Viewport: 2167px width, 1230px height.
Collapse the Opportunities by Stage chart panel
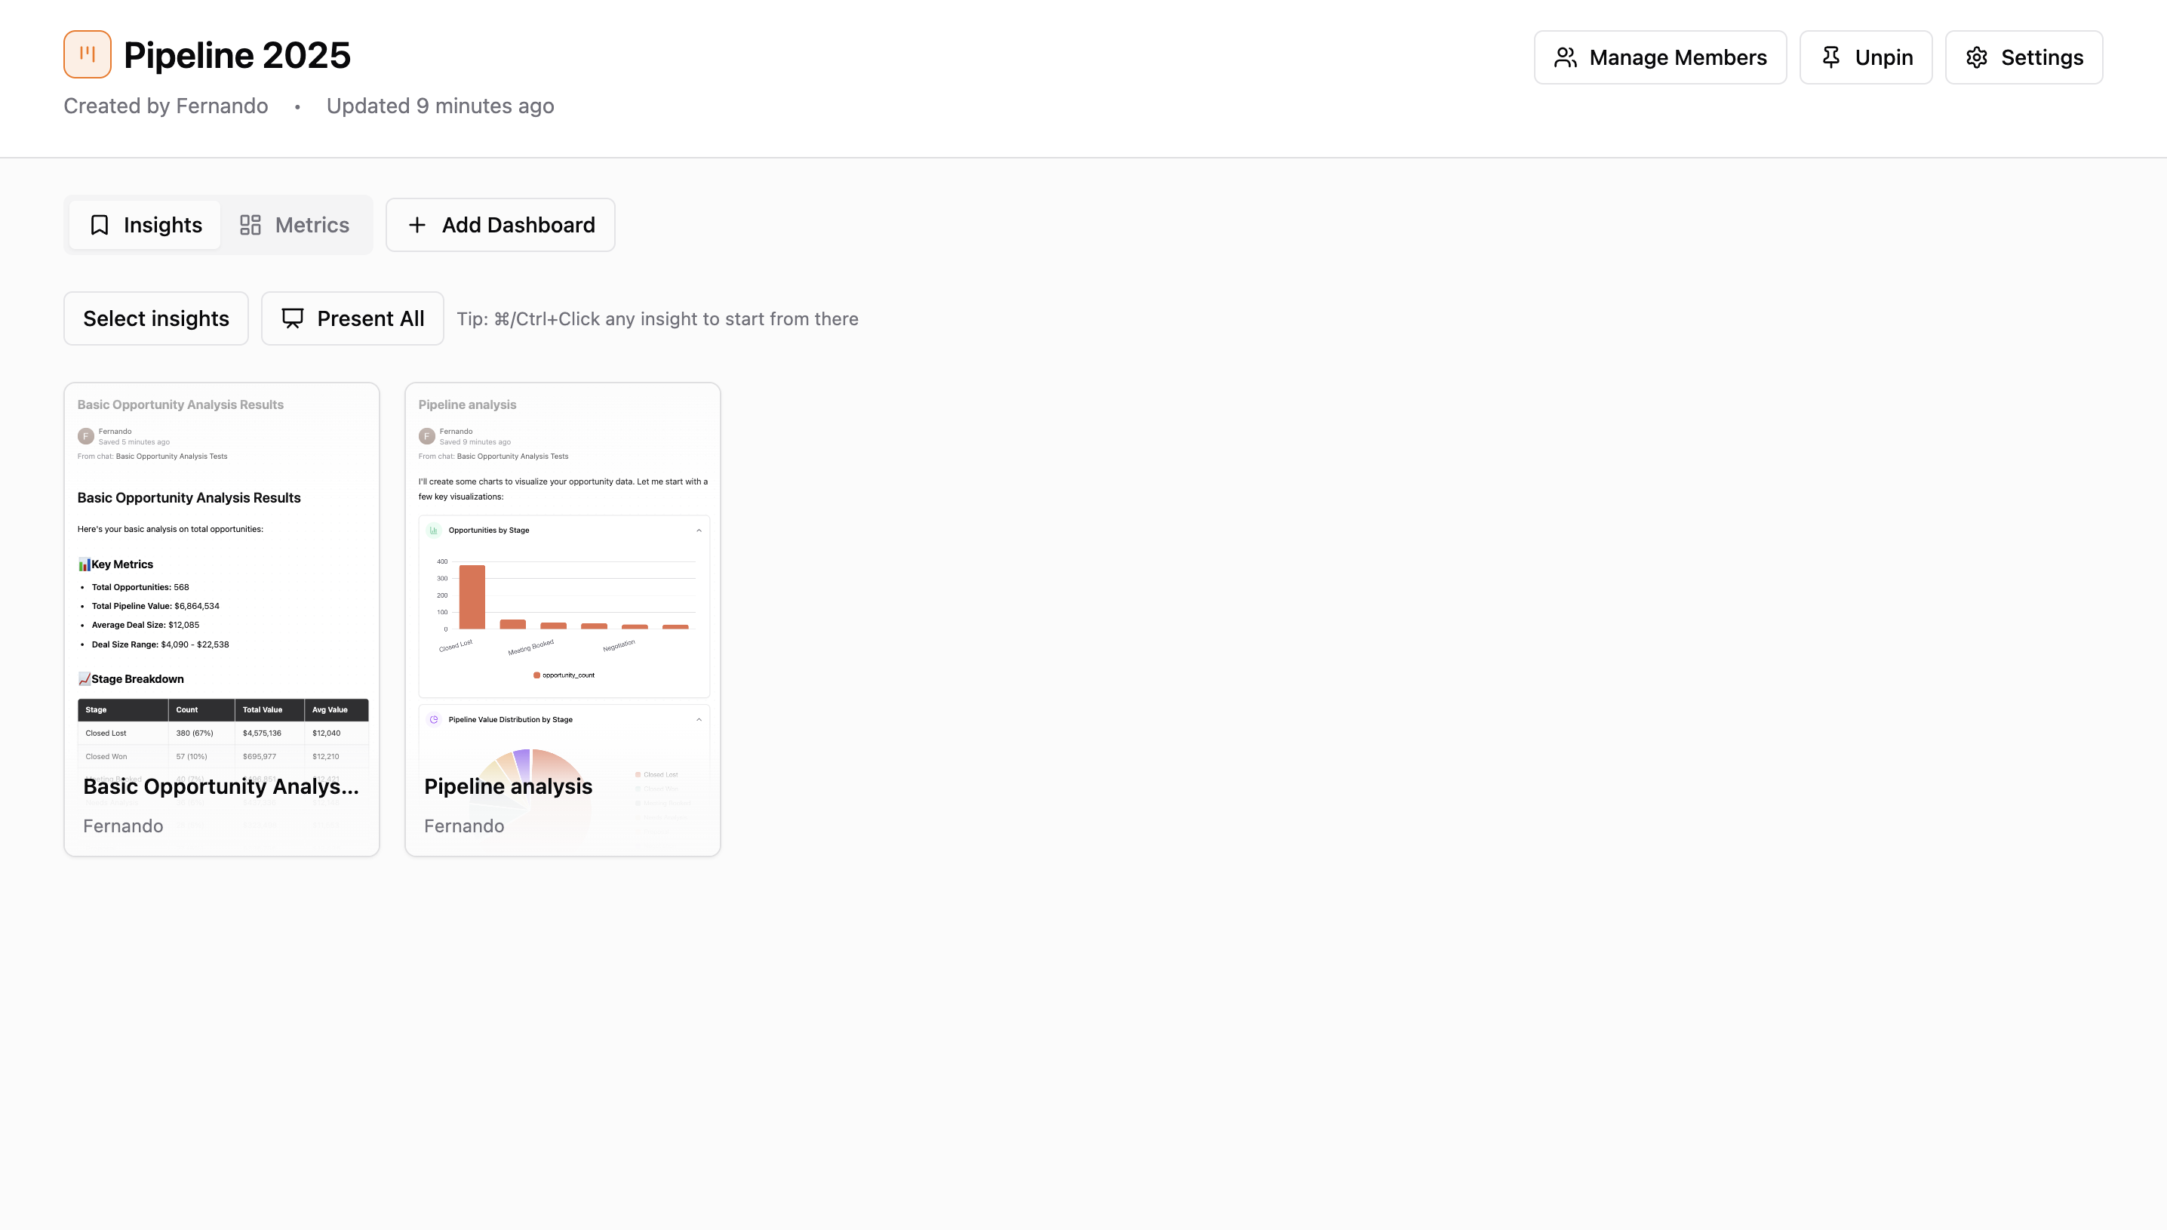click(699, 530)
